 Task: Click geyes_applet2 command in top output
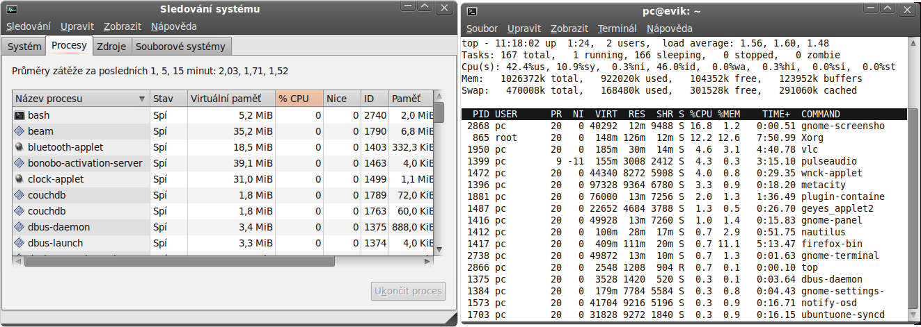point(839,208)
